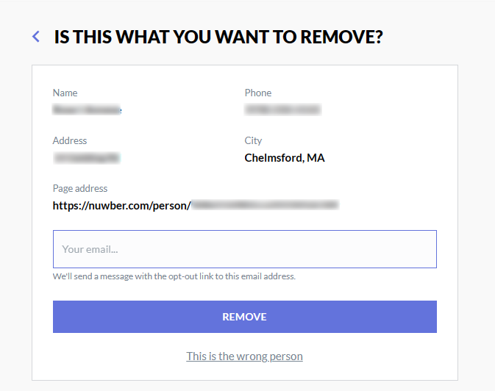Open the This is the wrong person link
The height and width of the screenshot is (391, 495).
click(x=244, y=356)
